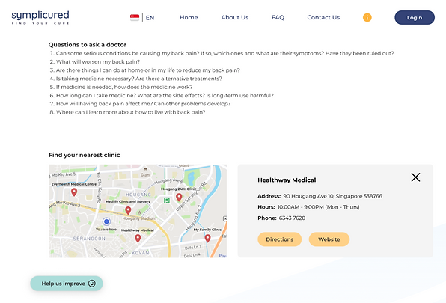Click the Hougang Stadium map marker
Screen dimensions: 446x303
click(x=139, y=212)
